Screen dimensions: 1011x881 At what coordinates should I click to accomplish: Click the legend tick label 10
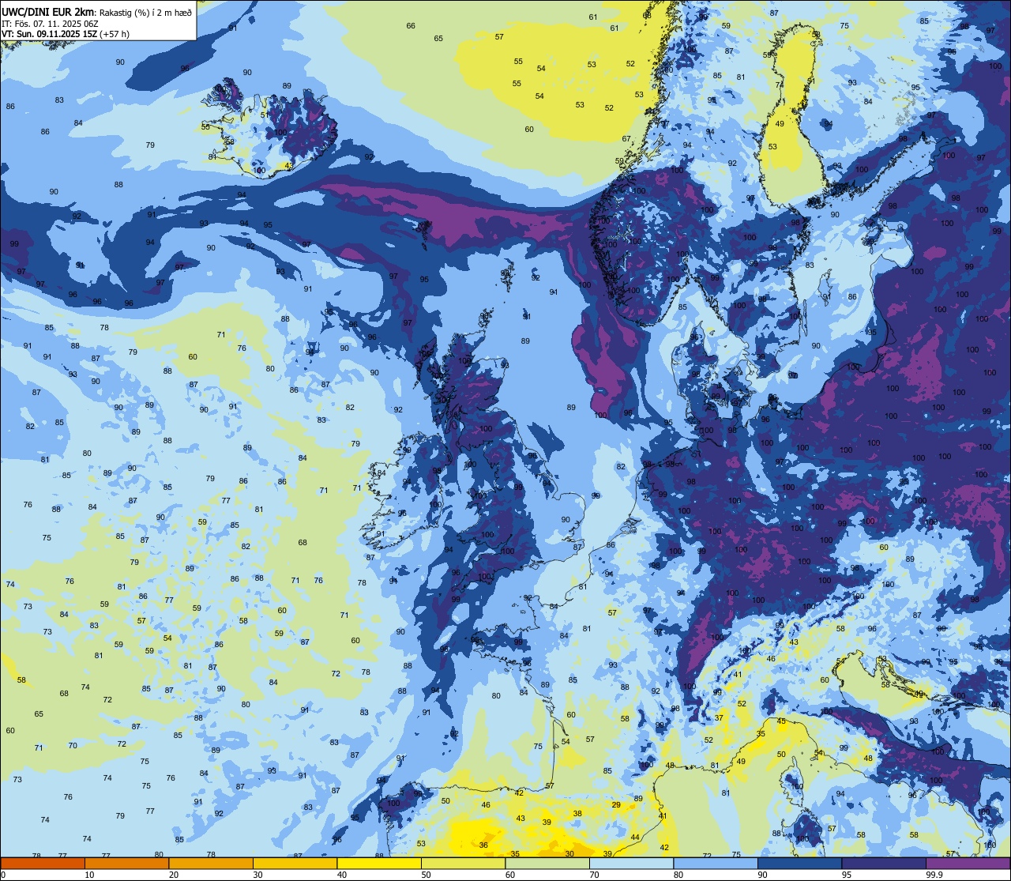pos(89,875)
